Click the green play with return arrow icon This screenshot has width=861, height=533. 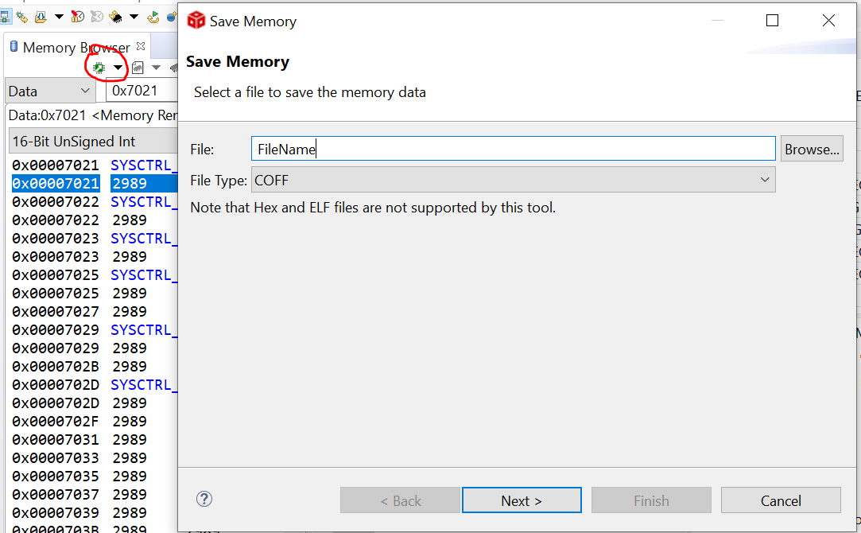click(153, 16)
